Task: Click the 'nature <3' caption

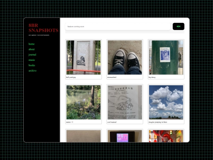Action: point(69,122)
